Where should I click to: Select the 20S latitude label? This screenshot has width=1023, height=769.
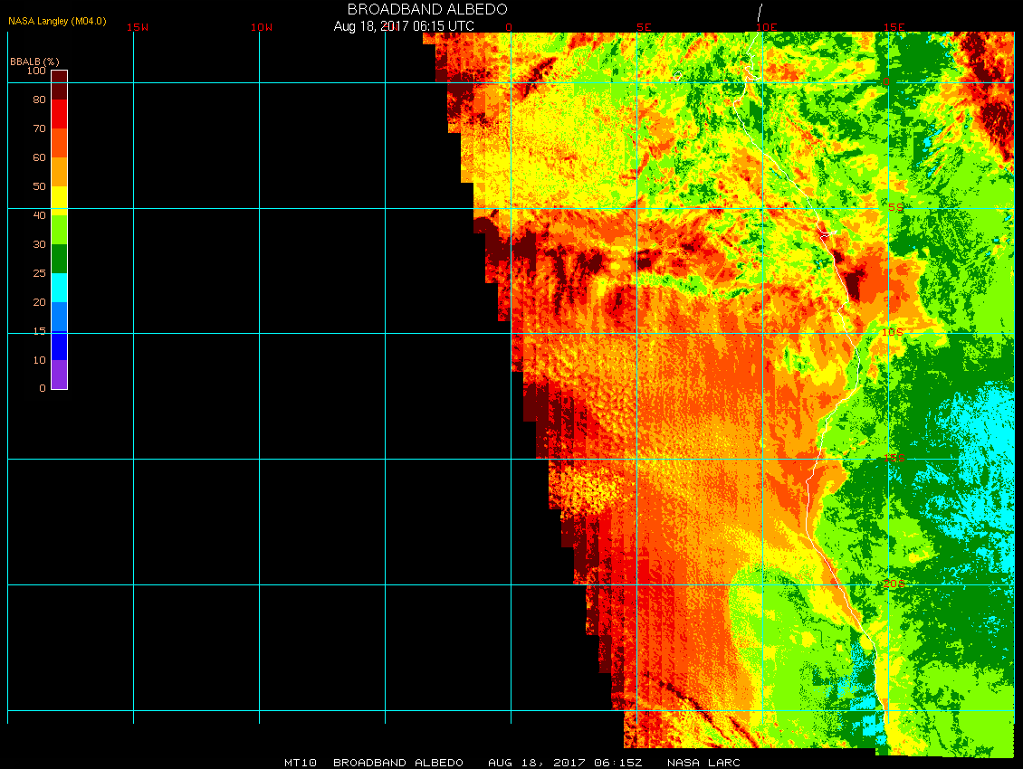click(893, 584)
